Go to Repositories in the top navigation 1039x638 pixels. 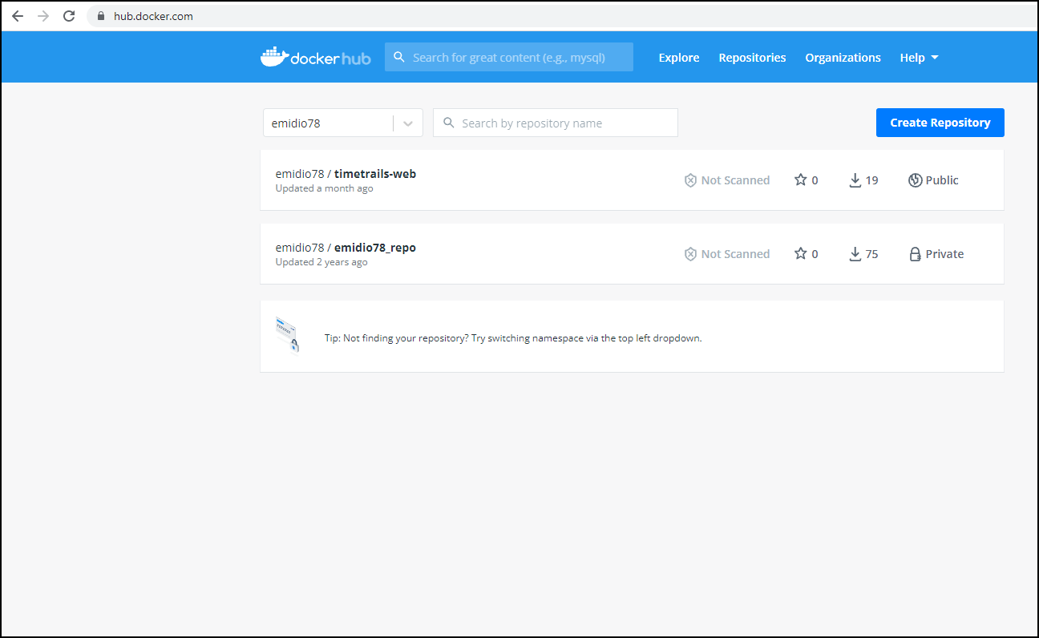click(x=752, y=58)
